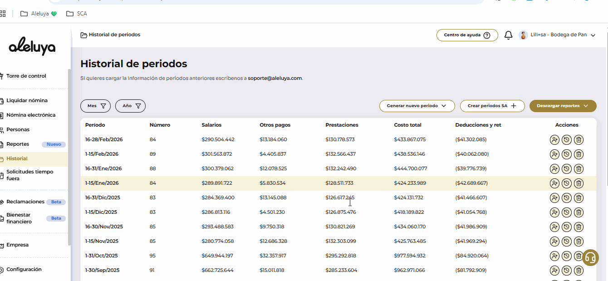
Task: Delete the 16-31/Ene/2026 period via trash icon
Action: click(x=579, y=169)
